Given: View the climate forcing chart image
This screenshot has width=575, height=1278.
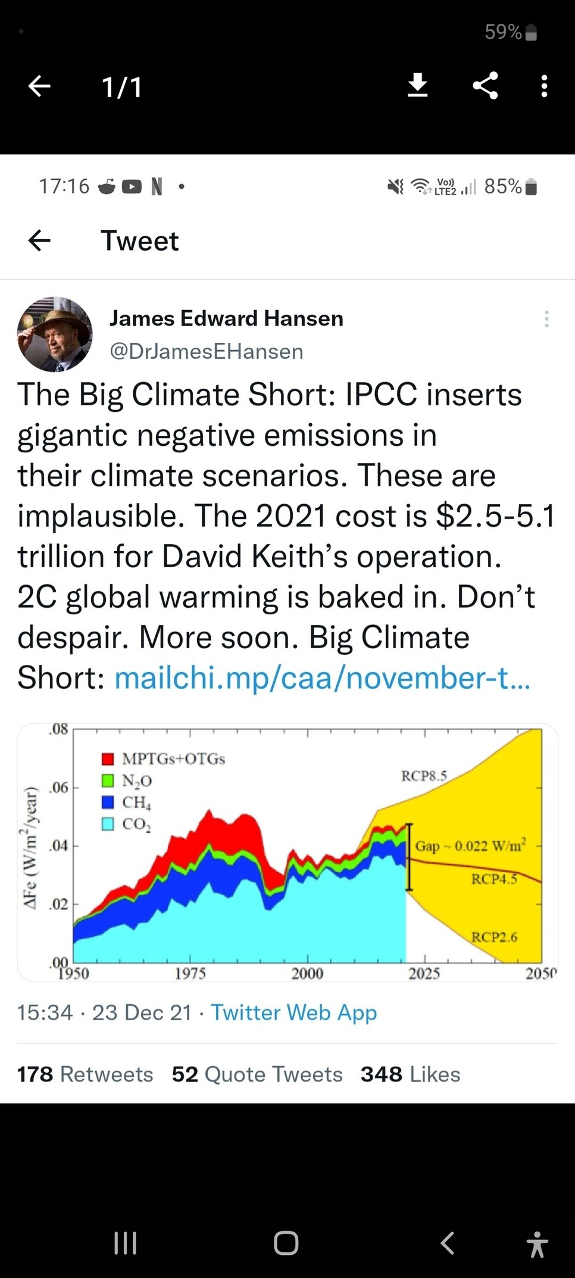Looking at the screenshot, I should pos(287,852).
